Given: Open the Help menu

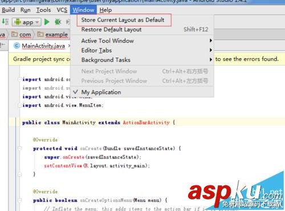Looking at the screenshot, I should tap(105, 10).
